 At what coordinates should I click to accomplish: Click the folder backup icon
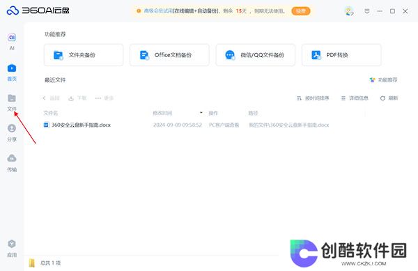tap(58, 55)
